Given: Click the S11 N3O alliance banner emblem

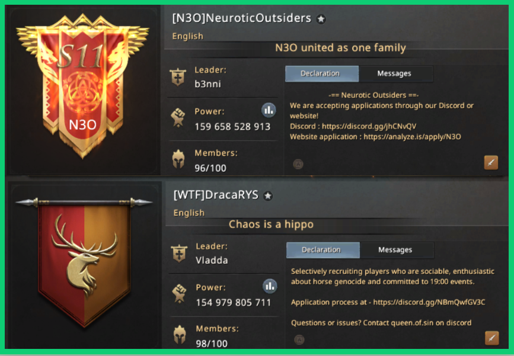Looking at the screenshot, I should click(82, 86).
